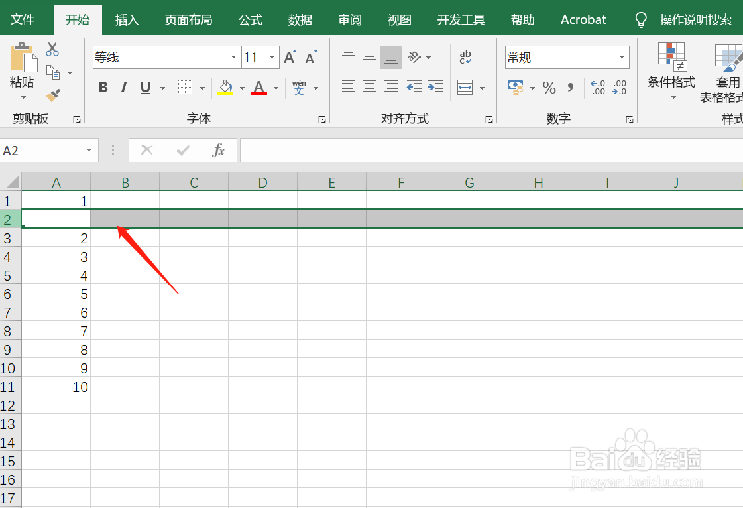
Task: Open 数字 number dialog launcher
Action: pyautogui.click(x=629, y=119)
